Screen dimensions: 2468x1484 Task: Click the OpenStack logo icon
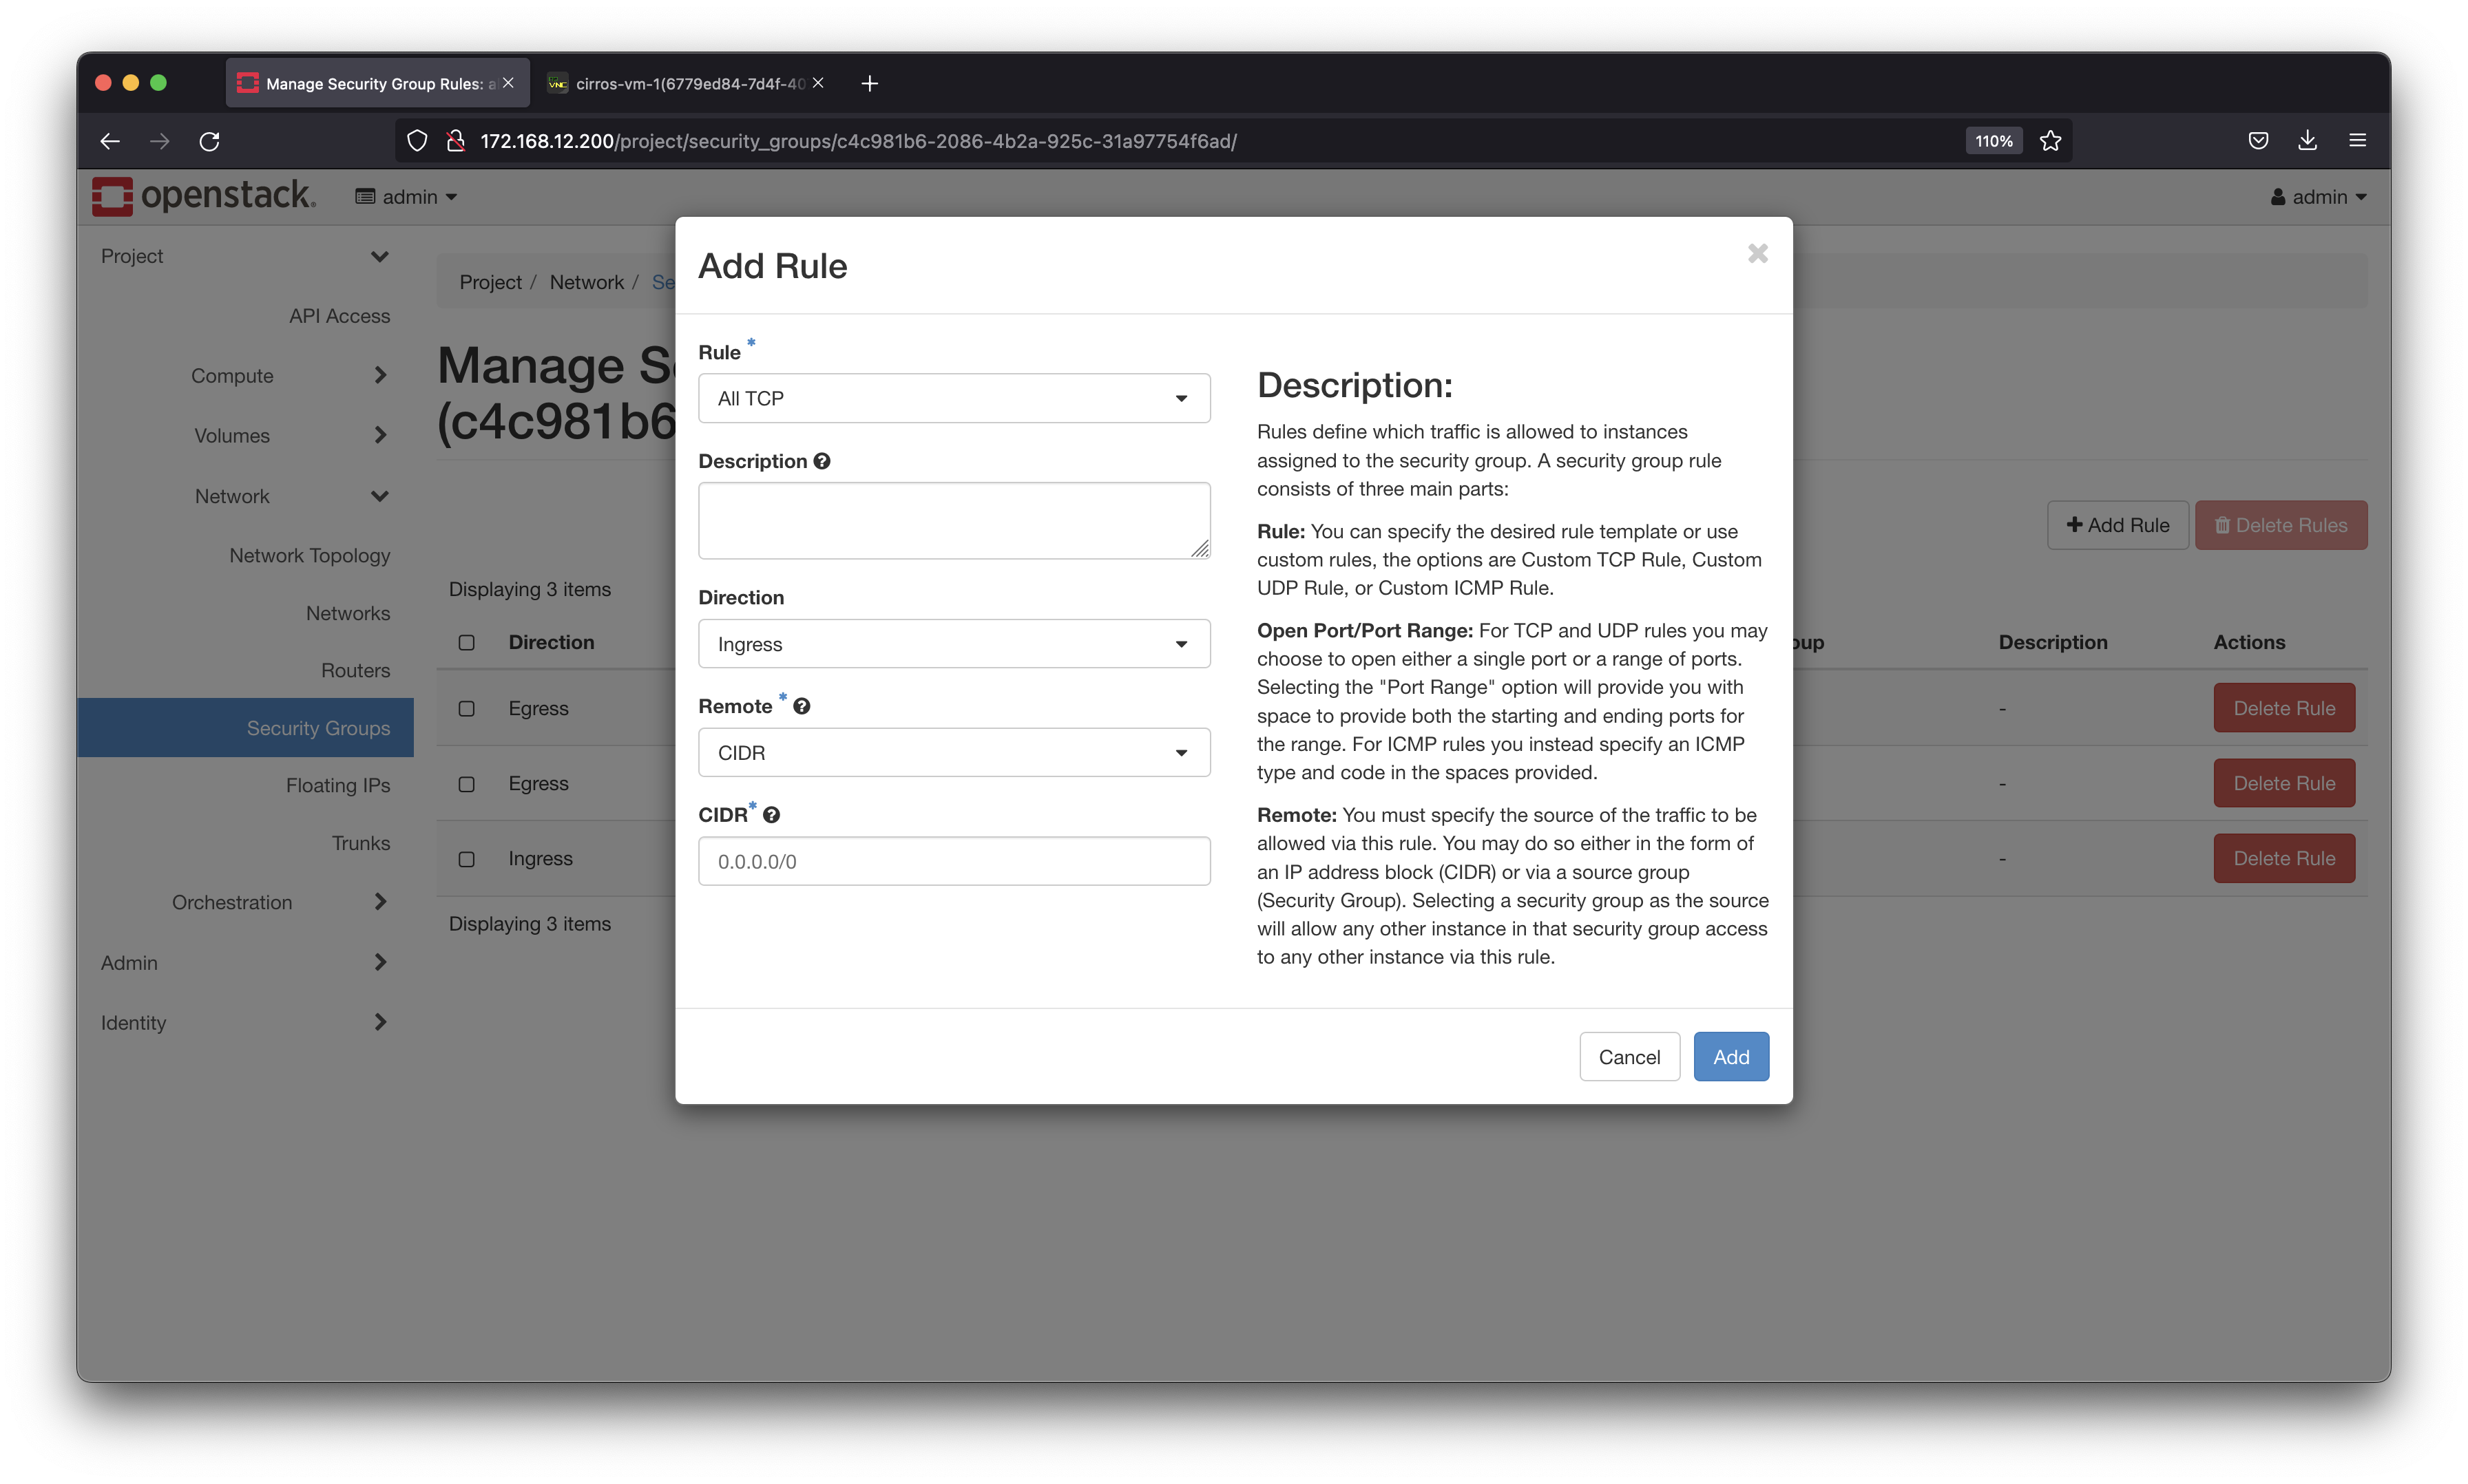[x=114, y=195]
